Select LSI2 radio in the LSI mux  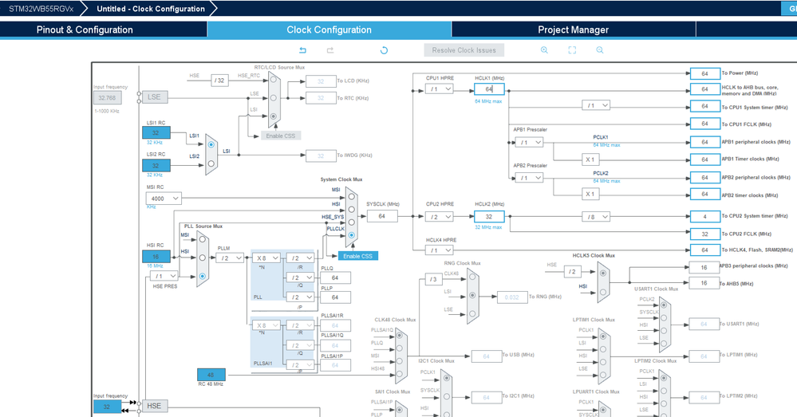click(x=211, y=163)
